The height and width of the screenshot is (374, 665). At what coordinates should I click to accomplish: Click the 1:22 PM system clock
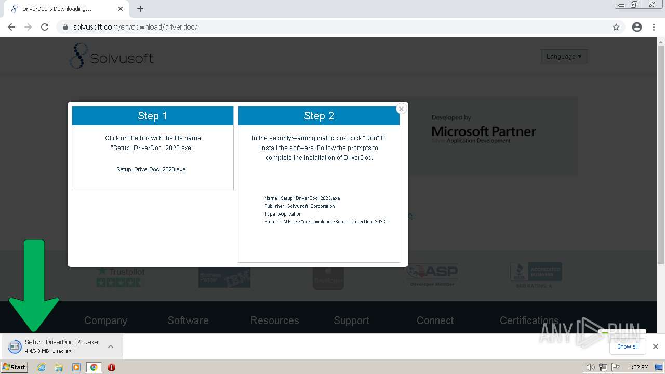[x=639, y=367]
